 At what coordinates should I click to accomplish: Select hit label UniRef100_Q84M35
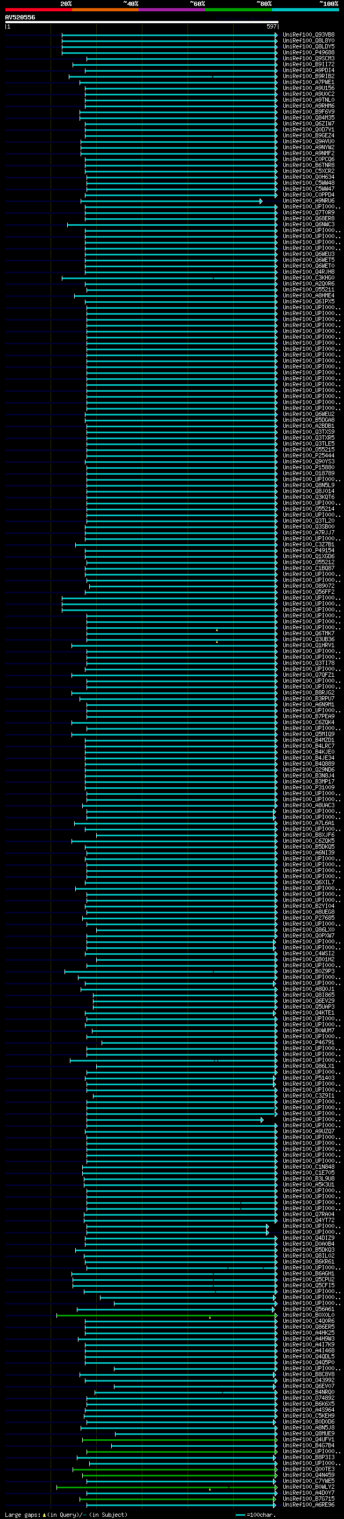tap(309, 117)
